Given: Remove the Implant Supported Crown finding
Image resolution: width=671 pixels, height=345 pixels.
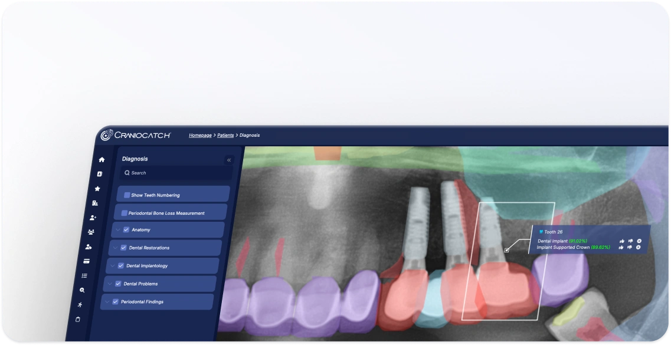Looking at the screenshot, I should [639, 247].
